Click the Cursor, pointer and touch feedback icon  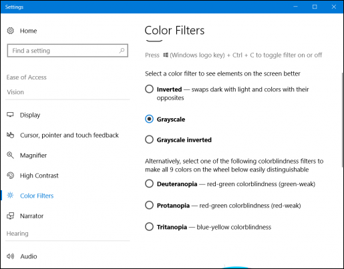point(10,135)
